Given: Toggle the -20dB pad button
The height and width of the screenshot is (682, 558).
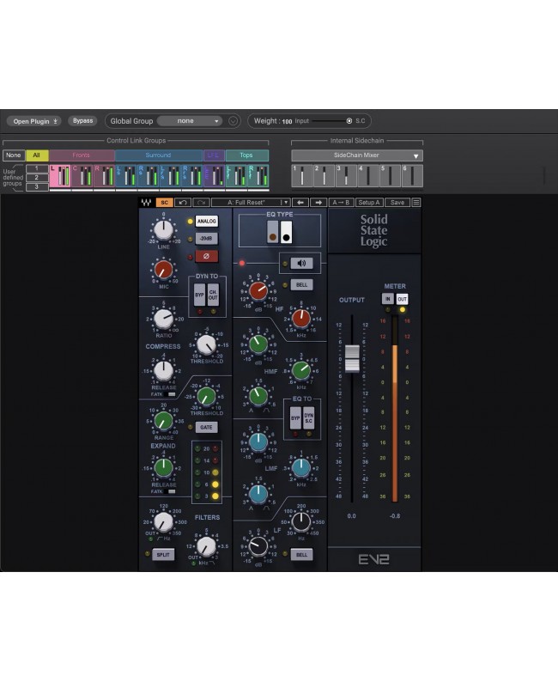Looking at the screenshot, I should click(206, 239).
